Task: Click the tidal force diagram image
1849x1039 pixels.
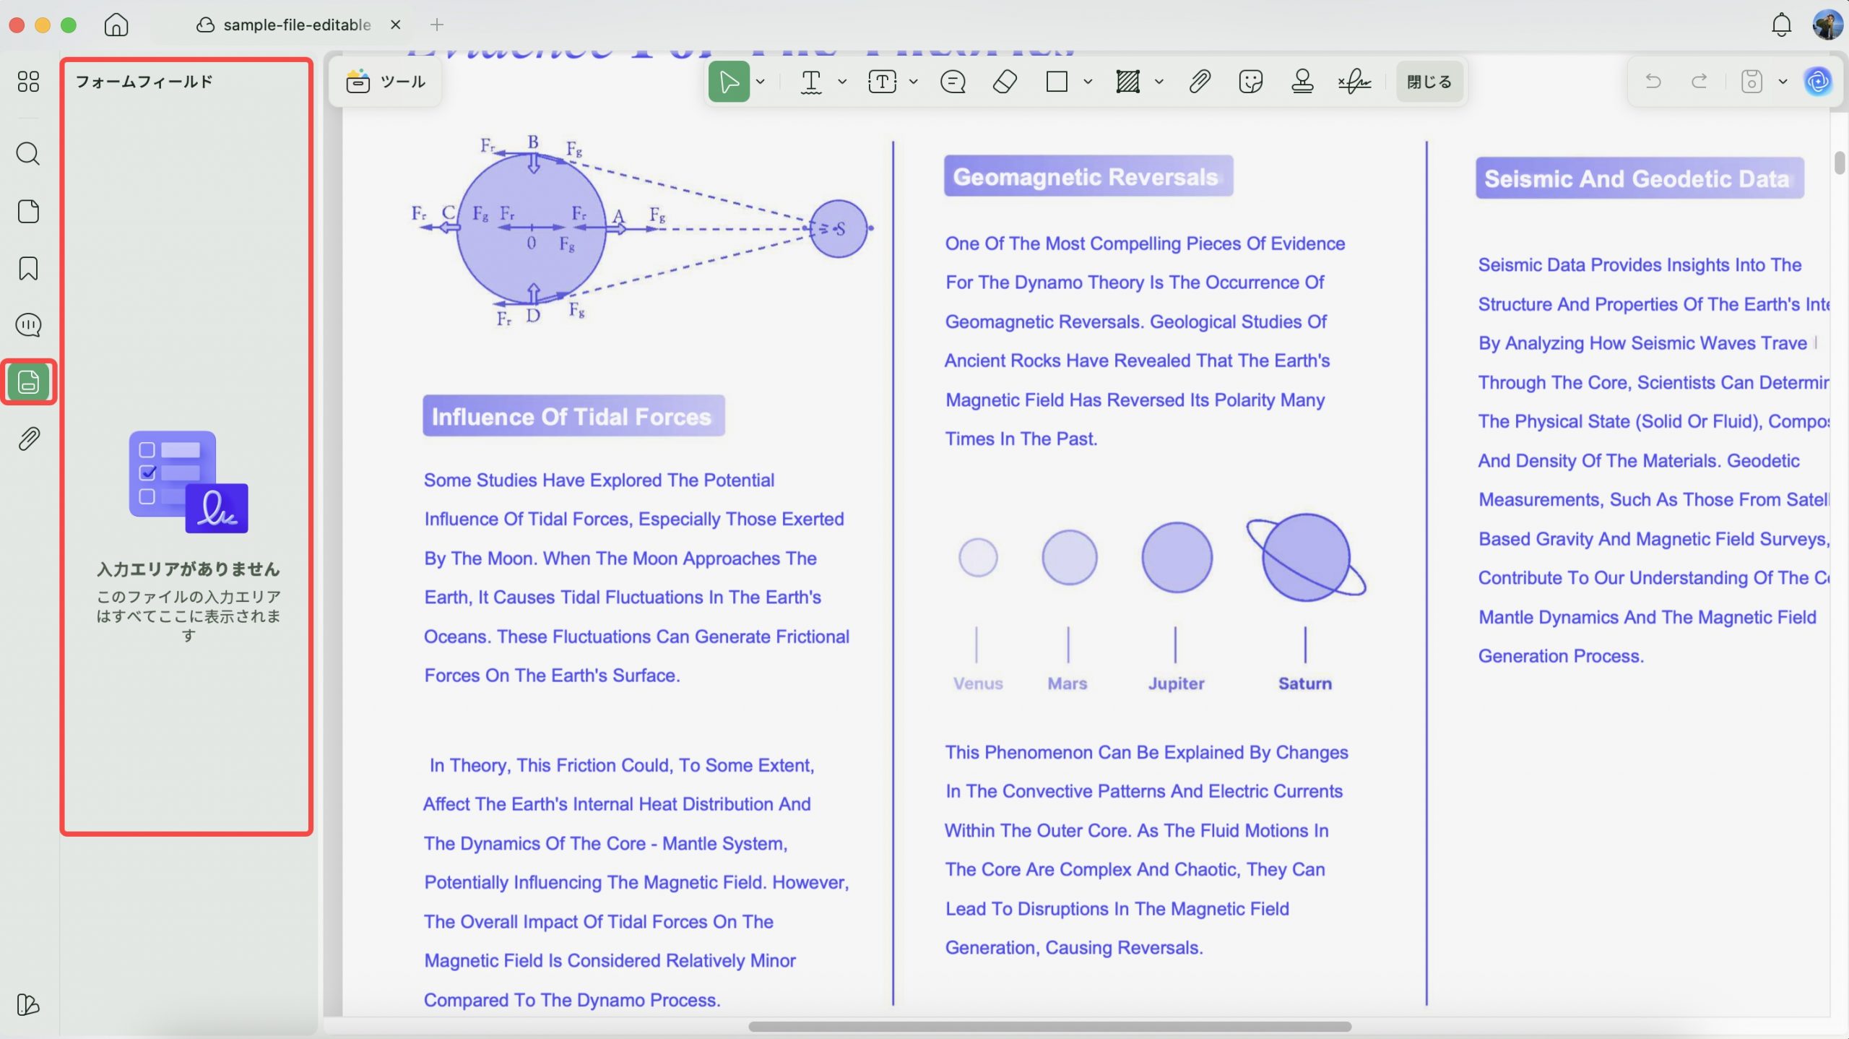Action: click(641, 230)
